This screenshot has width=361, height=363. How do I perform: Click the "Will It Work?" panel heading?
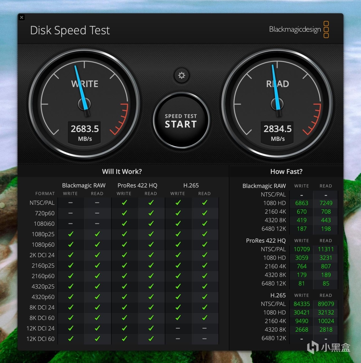click(x=122, y=171)
